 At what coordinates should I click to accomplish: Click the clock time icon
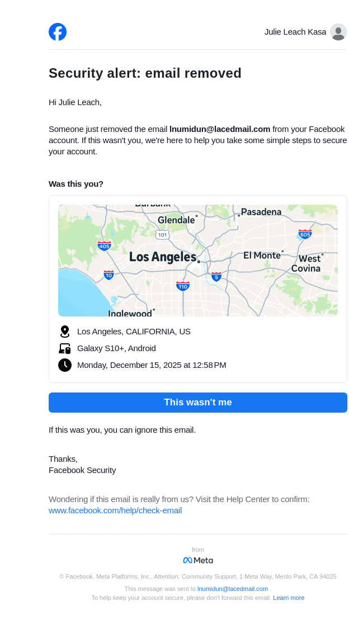point(65,365)
